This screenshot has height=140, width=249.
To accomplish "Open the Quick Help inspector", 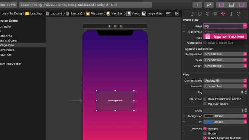I will click(207, 14).
